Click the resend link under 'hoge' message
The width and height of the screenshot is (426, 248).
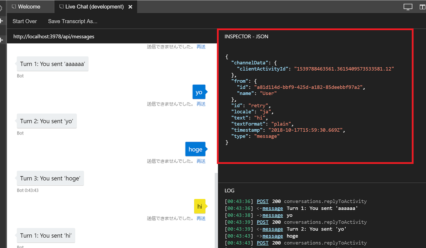tap(201, 161)
